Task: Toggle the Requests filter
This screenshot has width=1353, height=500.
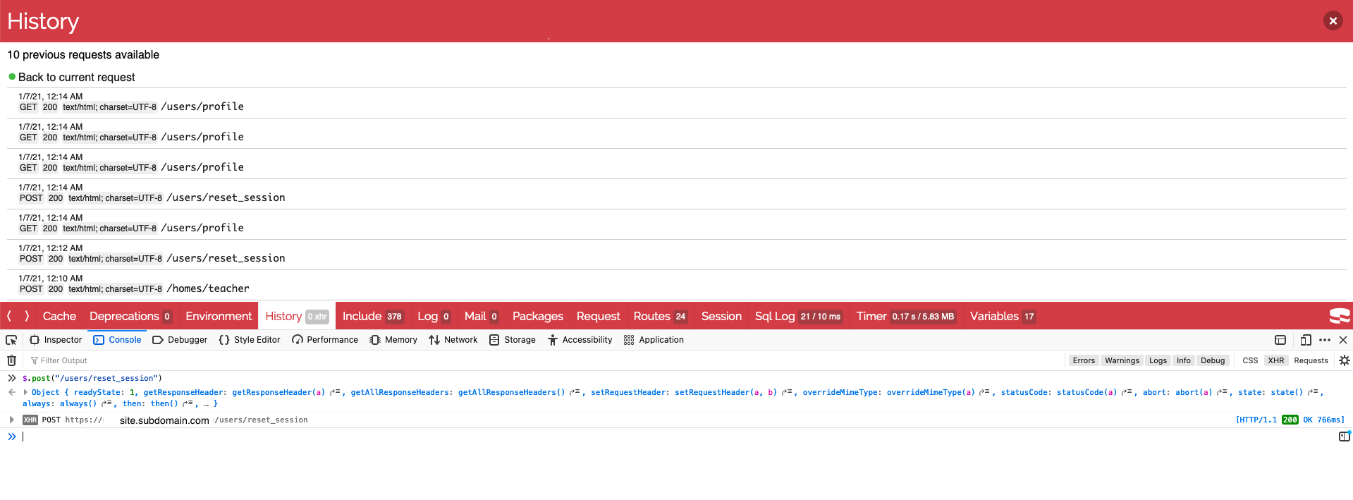Action: coord(1311,360)
